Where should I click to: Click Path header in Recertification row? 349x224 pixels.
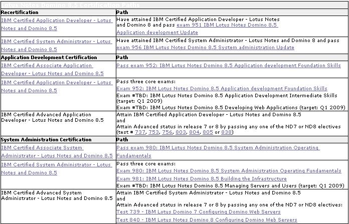click(122, 12)
